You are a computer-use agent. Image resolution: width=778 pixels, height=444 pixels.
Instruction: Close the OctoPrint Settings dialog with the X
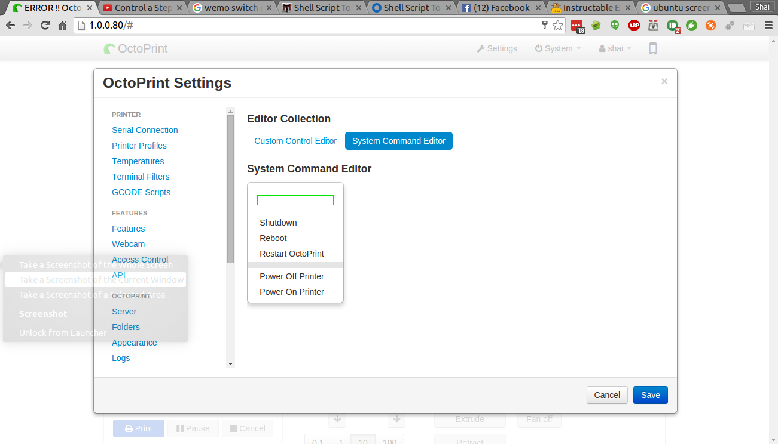664,81
